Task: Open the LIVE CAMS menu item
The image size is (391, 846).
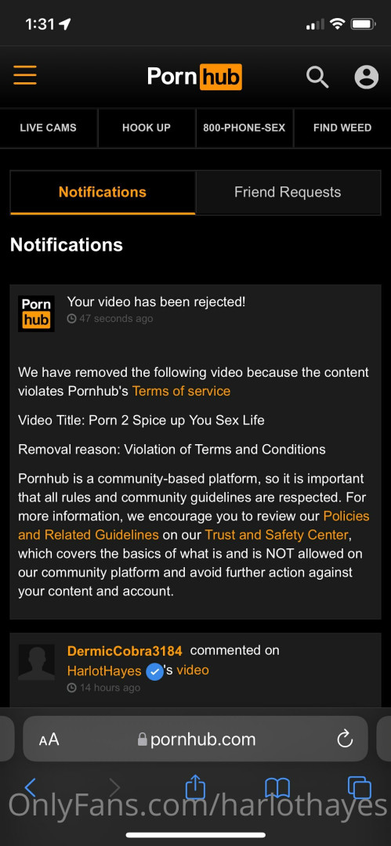Action: (48, 128)
